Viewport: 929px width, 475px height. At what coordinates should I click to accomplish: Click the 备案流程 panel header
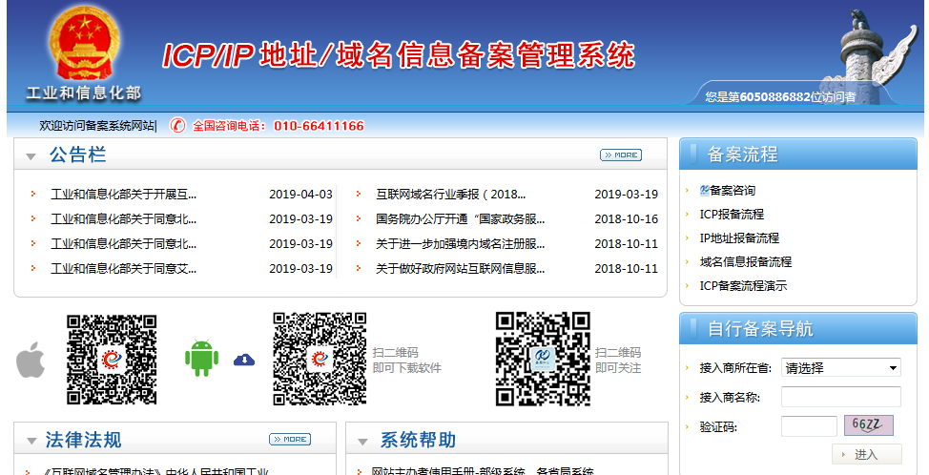(798, 154)
